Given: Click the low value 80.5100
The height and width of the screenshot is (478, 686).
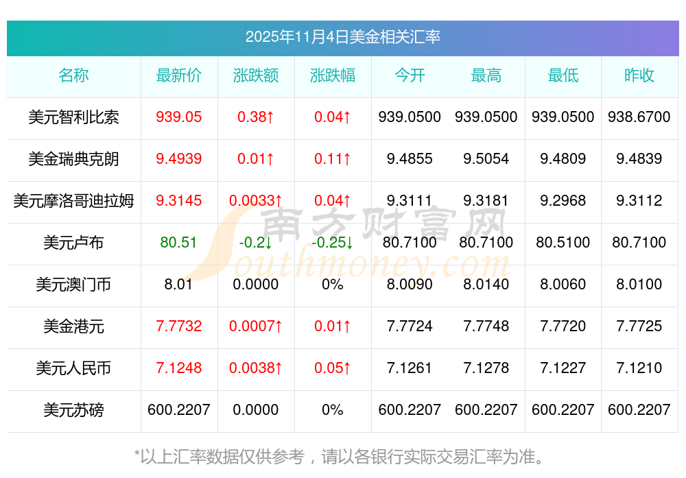Looking at the screenshot, I should pyautogui.click(x=563, y=242).
